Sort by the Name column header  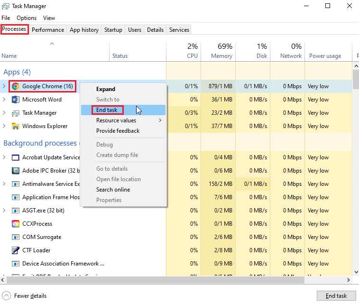pyautogui.click(x=55, y=52)
